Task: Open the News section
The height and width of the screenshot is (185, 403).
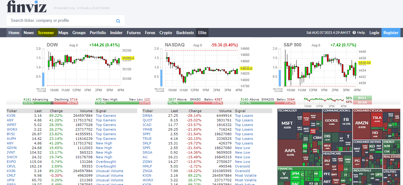Action: point(29,33)
